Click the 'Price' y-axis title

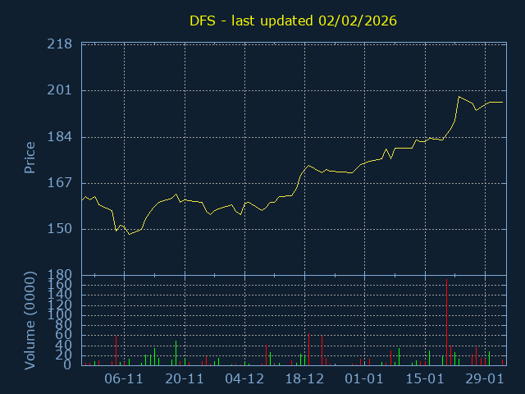(30, 158)
